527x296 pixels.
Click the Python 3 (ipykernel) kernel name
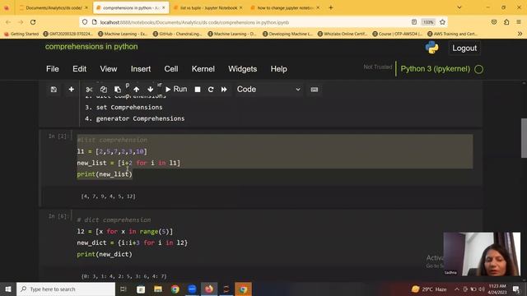pyautogui.click(x=436, y=69)
